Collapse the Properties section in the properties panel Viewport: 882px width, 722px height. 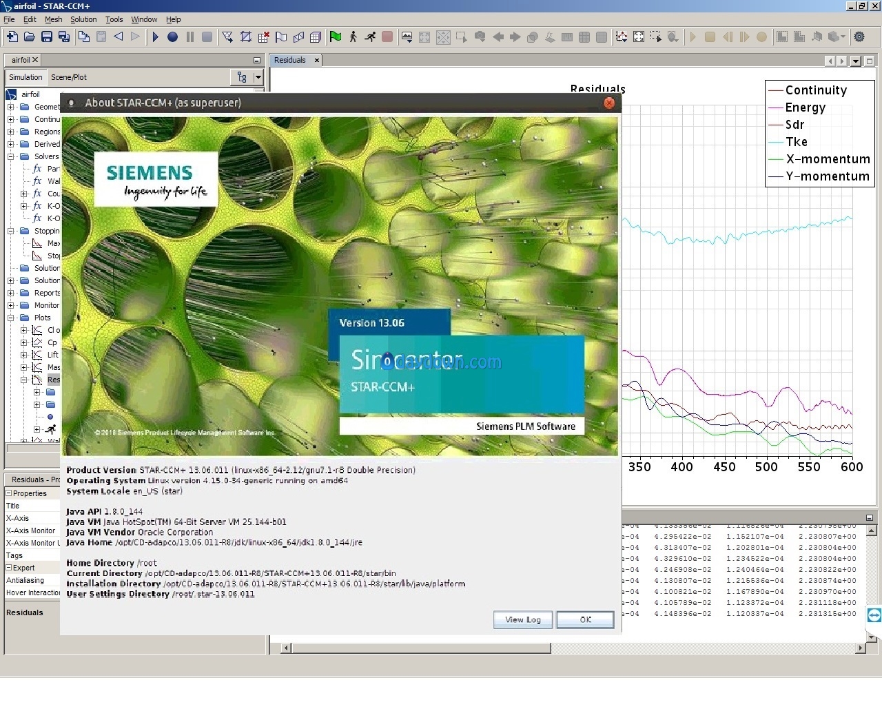pos(9,493)
